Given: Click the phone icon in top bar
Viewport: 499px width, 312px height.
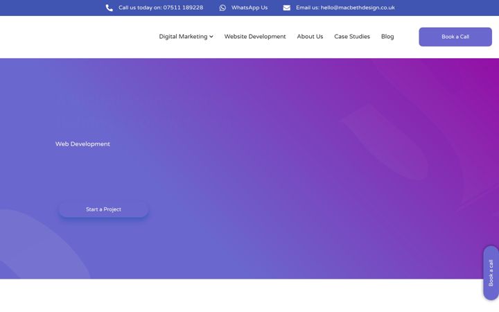Looking at the screenshot, I should coord(110,8).
